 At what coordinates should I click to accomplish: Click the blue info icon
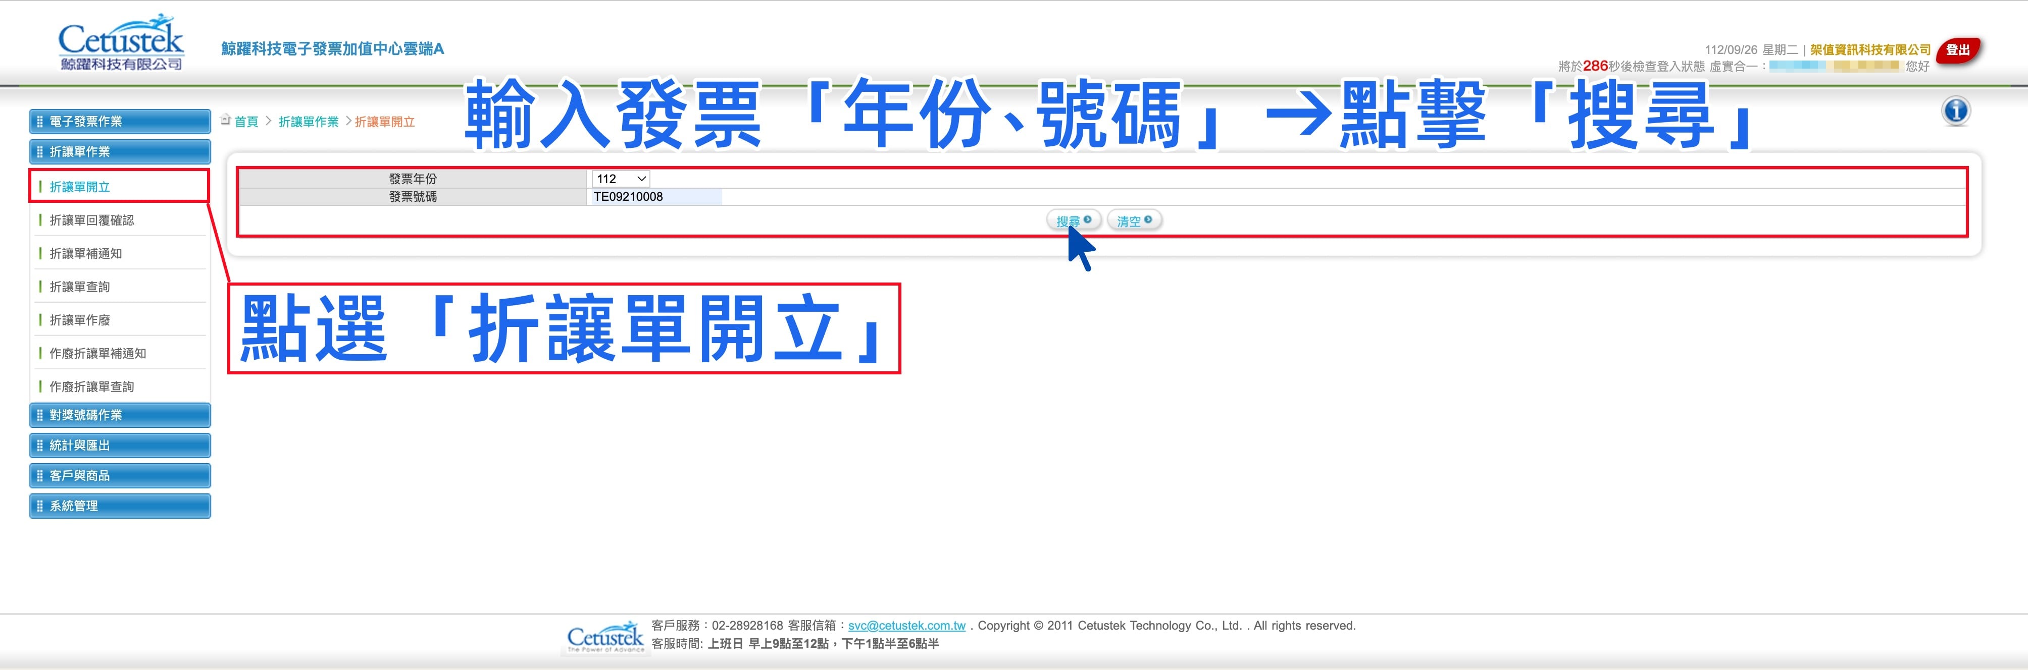click(1956, 111)
